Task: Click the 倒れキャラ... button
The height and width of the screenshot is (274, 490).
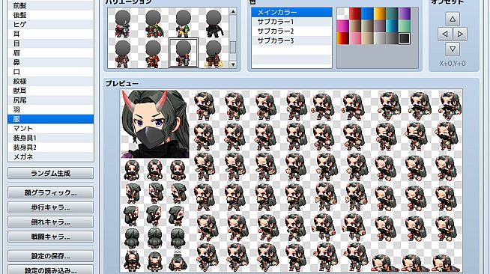Action: (50, 222)
